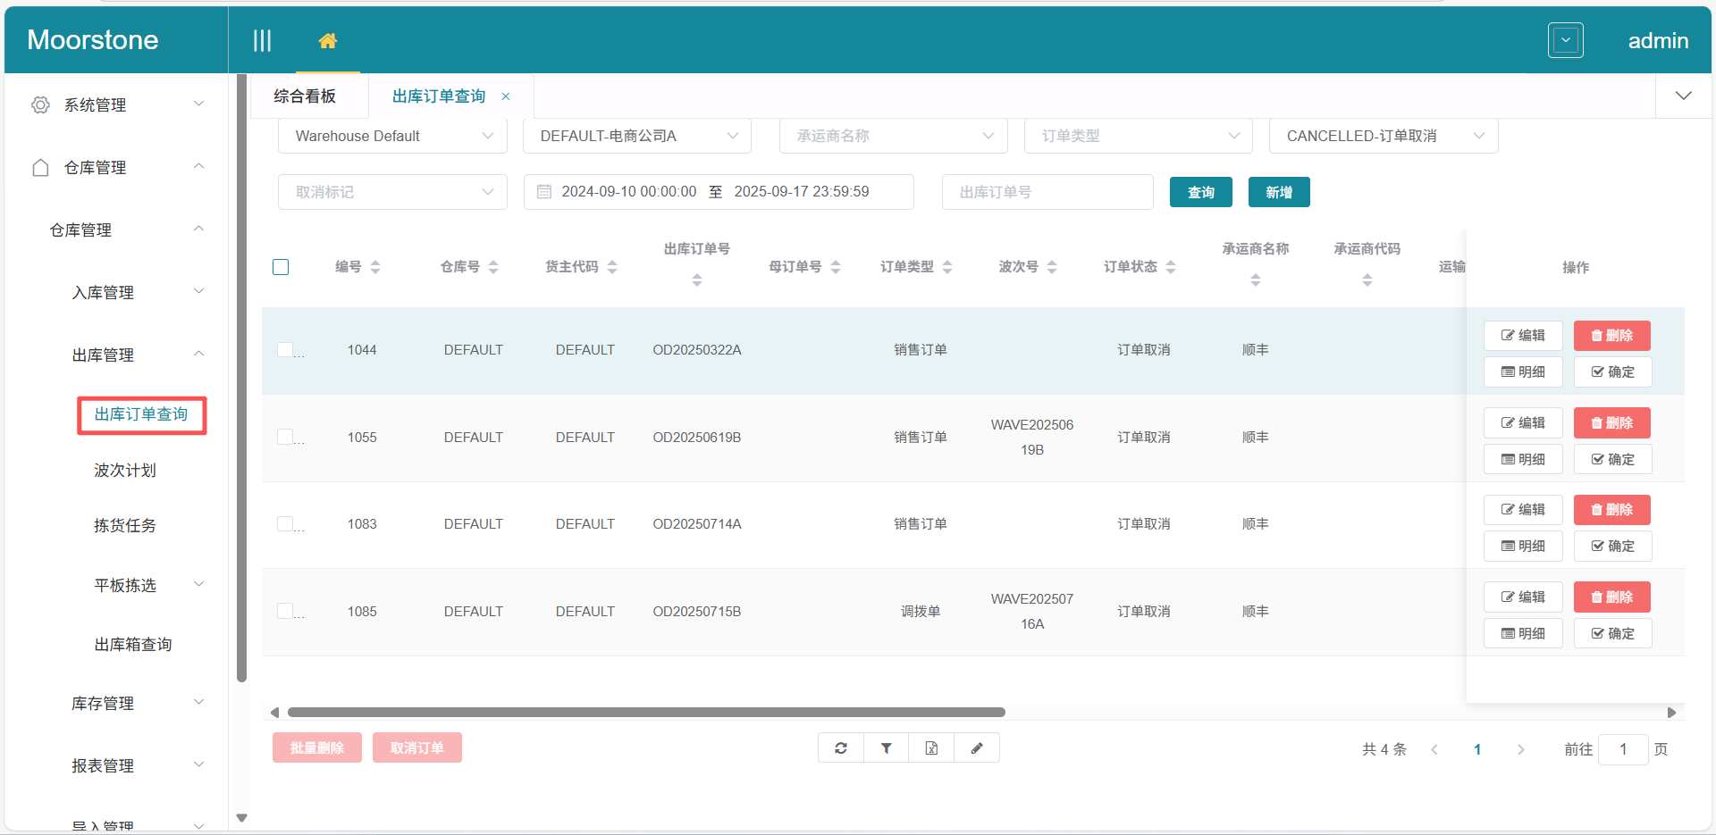Click the home icon in top navigation
This screenshot has width=1716, height=835.
pos(327,39)
